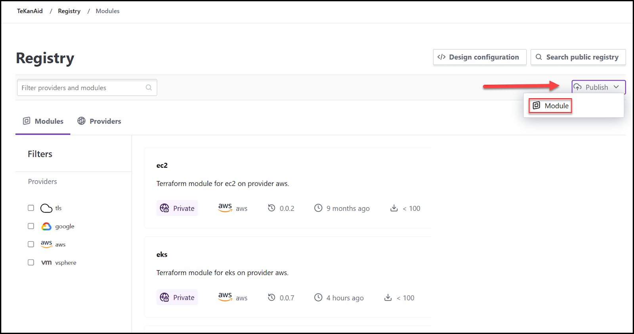Expand the Publish dropdown chevron
Viewport: 634px width, 334px height.
[617, 87]
